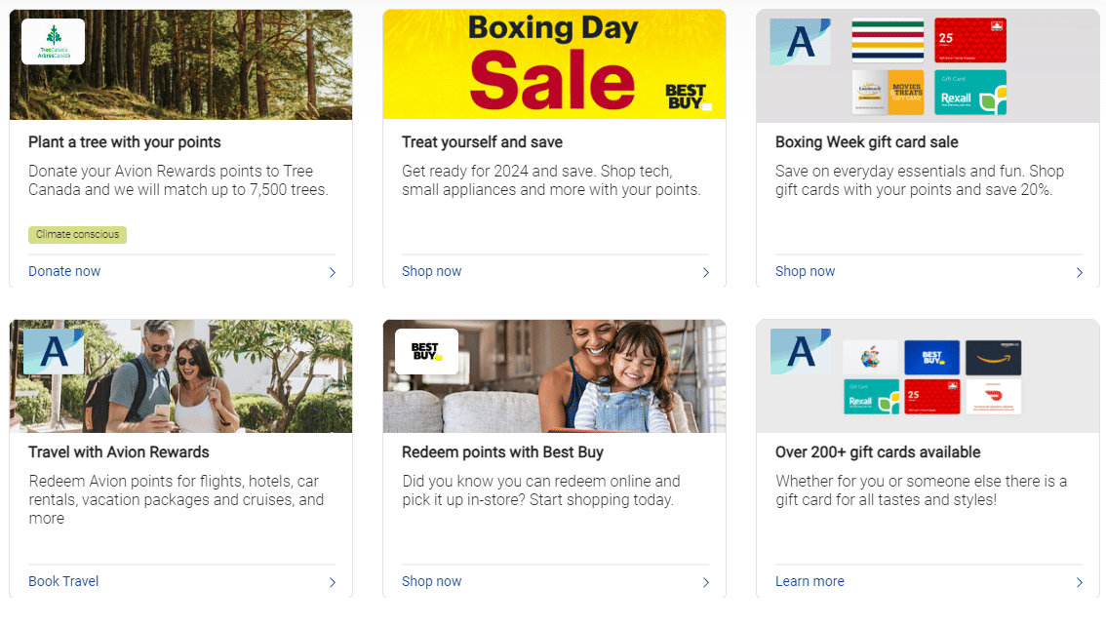Viewport: 1106px width, 626px height.
Task: Open the Learn more link for gift cards
Action: click(x=810, y=582)
